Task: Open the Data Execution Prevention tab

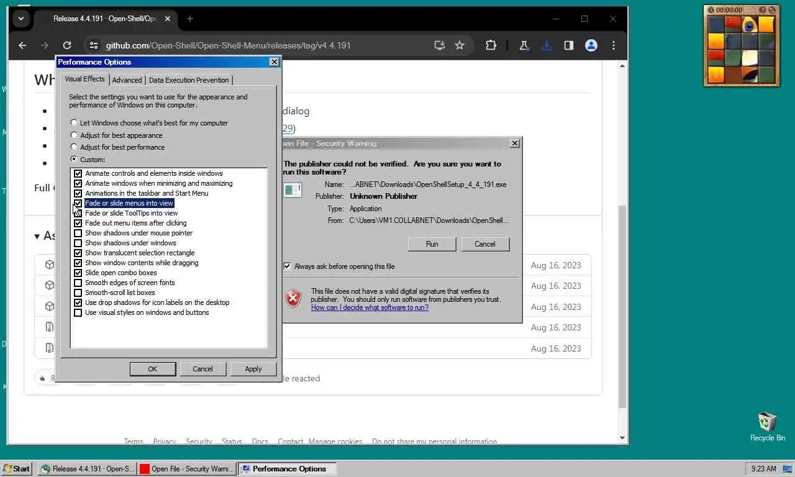Action: click(x=189, y=80)
